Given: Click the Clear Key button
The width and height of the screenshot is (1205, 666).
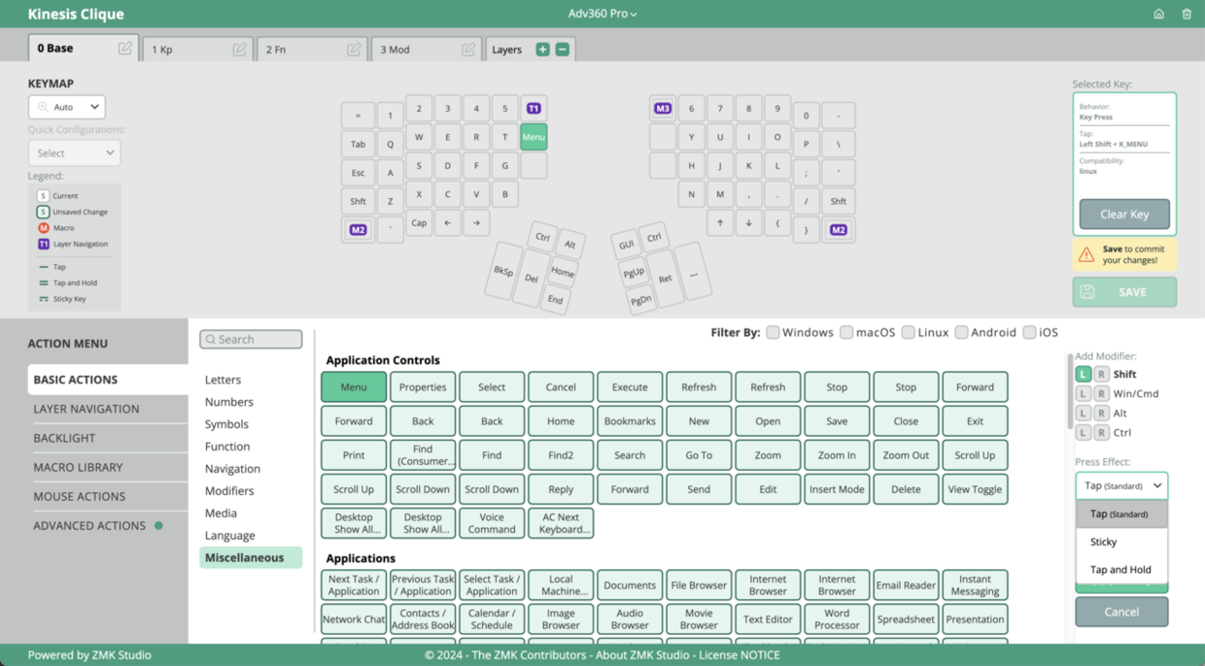Looking at the screenshot, I should click(x=1124, y=215).
